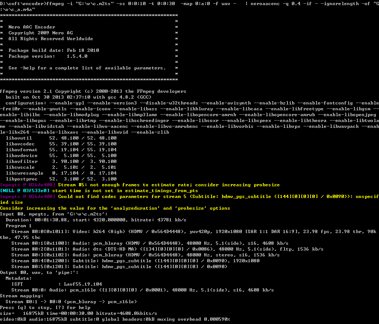This screenshot has width=379, height=324.
Task: Click the 'Stream mapping:' line
Action: [22, 296]
